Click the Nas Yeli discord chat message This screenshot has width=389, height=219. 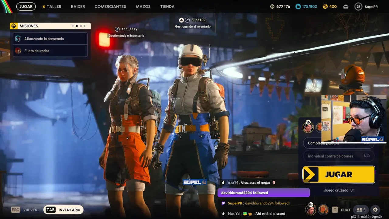click(253, 214)
